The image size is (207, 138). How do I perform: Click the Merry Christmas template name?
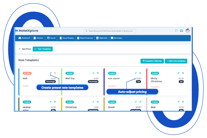click(156, 80)
